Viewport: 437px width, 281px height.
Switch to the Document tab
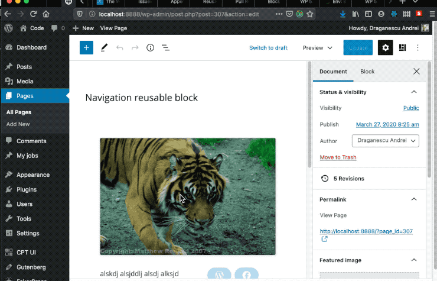(333, 72)
